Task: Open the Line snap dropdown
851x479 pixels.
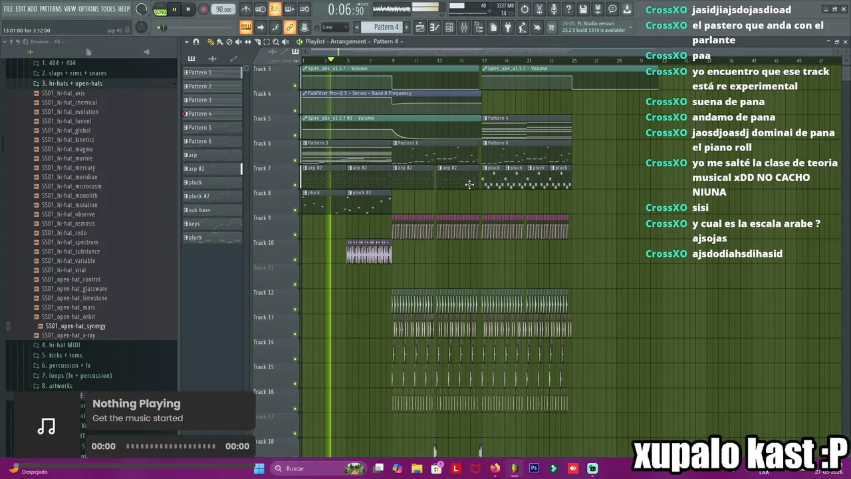Action: pyautogui.click(x=336, y=27)
